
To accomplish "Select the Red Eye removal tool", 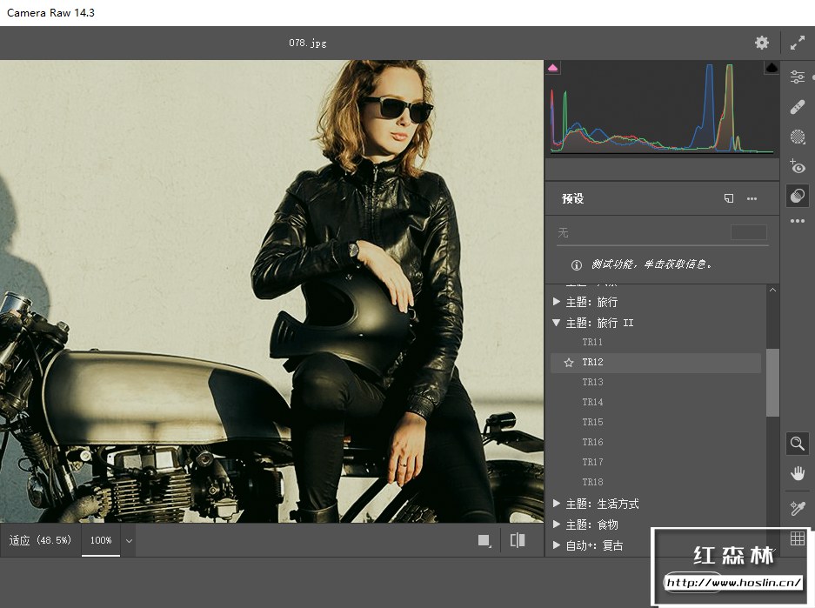I will pyautogui.click(x=797, y=166).
